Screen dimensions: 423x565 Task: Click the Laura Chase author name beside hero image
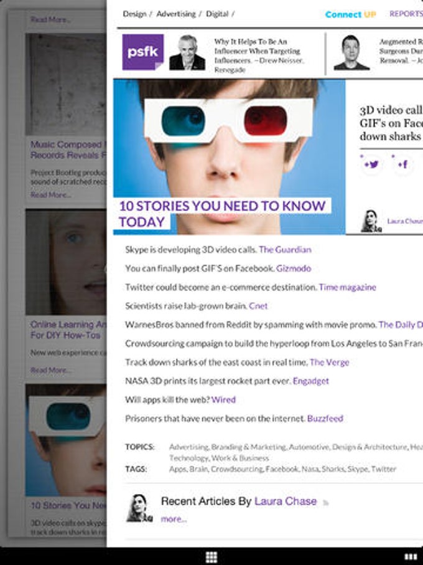tap(405, 221)
